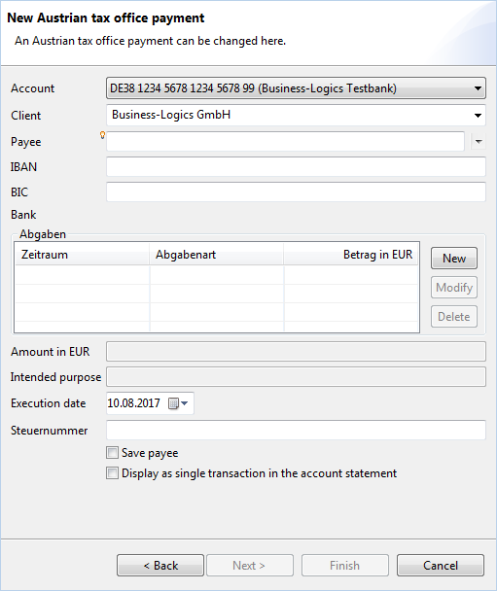Click the Delete button in Abgaben

click(454, 317)
